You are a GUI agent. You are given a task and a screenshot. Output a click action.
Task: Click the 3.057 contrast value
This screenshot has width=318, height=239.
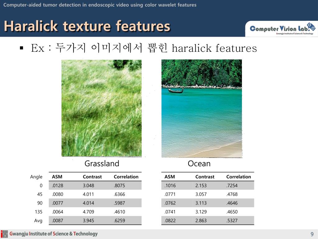201,194
